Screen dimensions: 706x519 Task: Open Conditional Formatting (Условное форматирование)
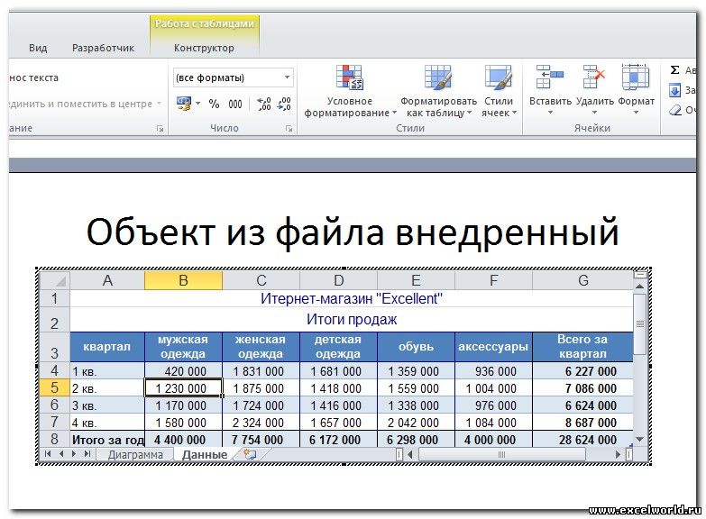coord(350,92)
